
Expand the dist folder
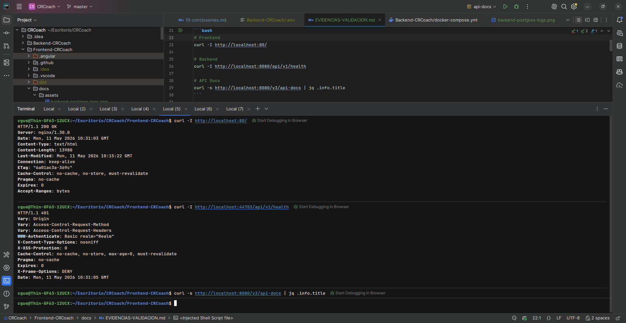tap(29, 82)
